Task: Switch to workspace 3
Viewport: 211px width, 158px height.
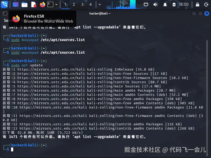Action: click(x=82, y=4)
